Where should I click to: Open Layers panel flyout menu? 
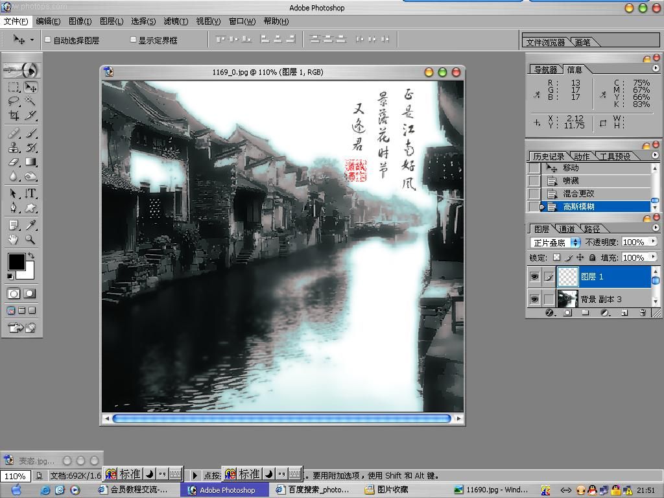(656, 228)
